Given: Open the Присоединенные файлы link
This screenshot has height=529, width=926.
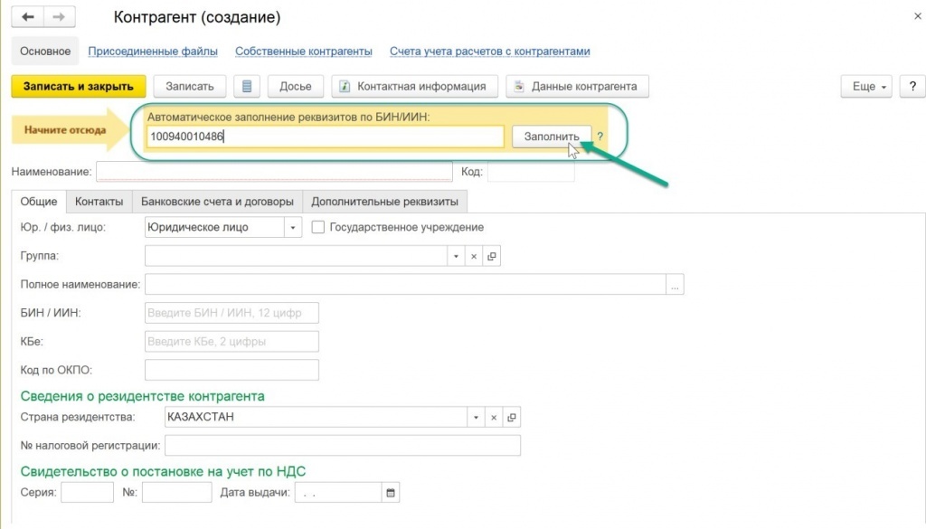Looking at the screenshot, I should pyautogui.click(x=153, y=52).
